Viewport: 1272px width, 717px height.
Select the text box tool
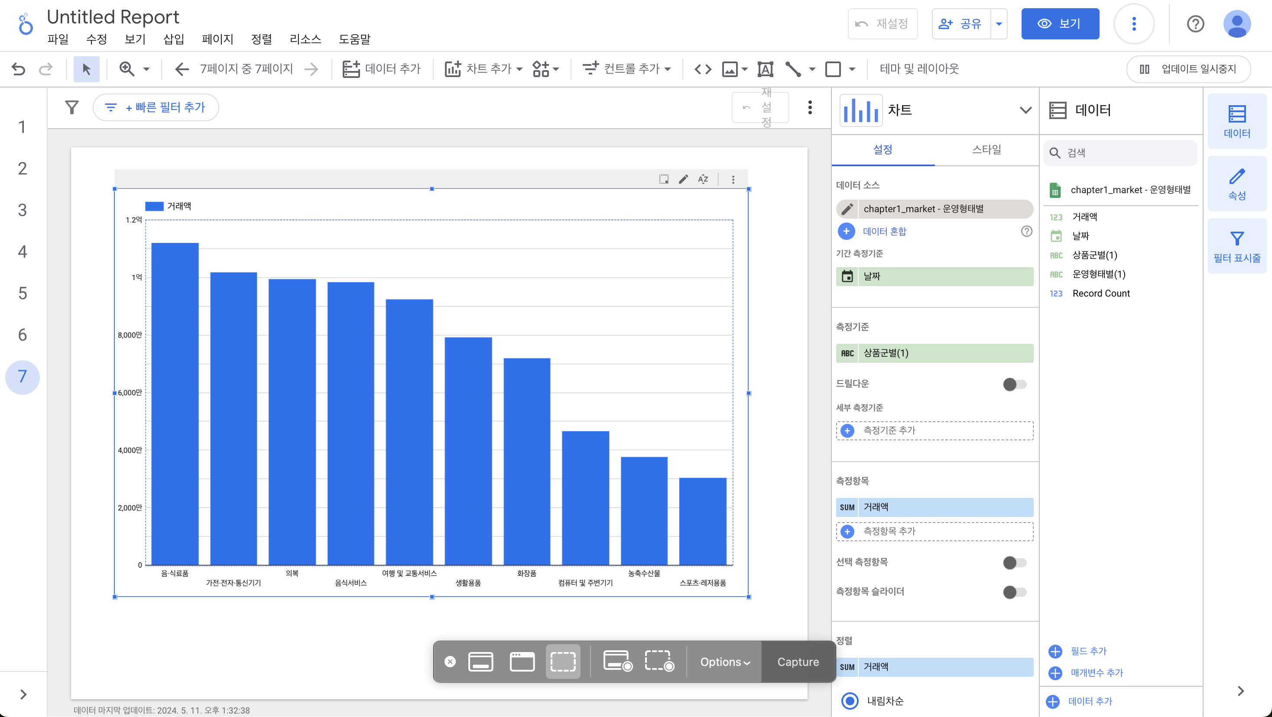(765, 68)
